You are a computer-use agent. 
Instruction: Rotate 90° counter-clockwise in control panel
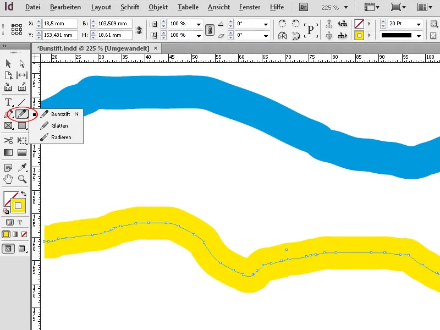tap(295, 24)
